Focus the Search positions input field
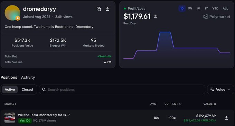Screen dimensions: 235x126 tap(122, 90)
